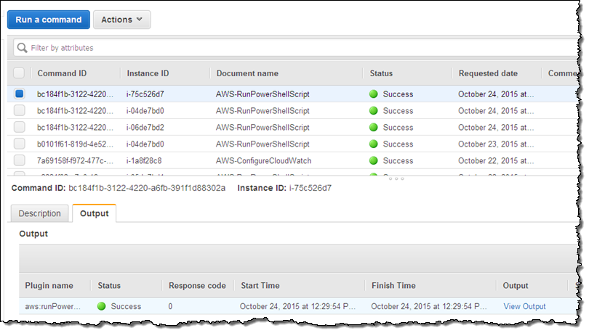
Task: Select the Output tab
Action: pos(94,214)
